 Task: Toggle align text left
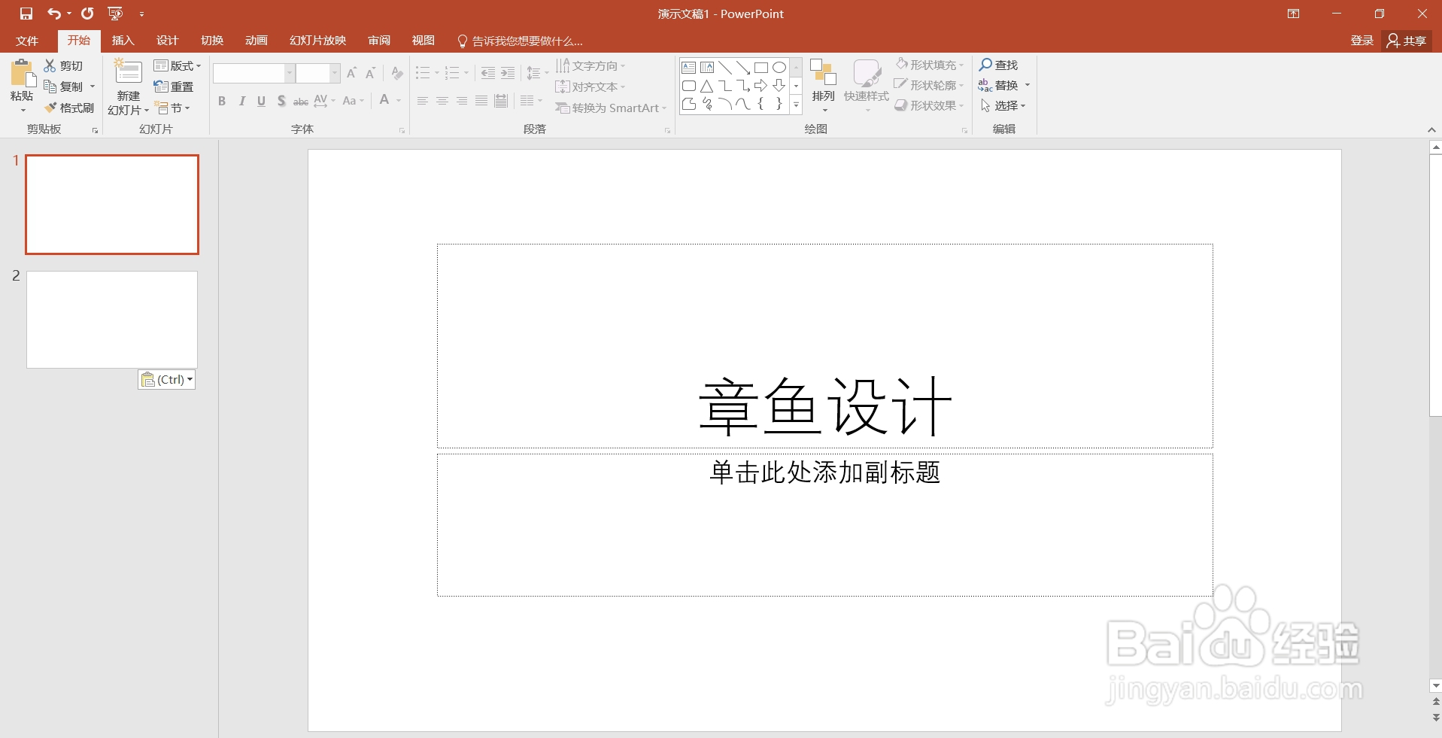tap(423, 101)
